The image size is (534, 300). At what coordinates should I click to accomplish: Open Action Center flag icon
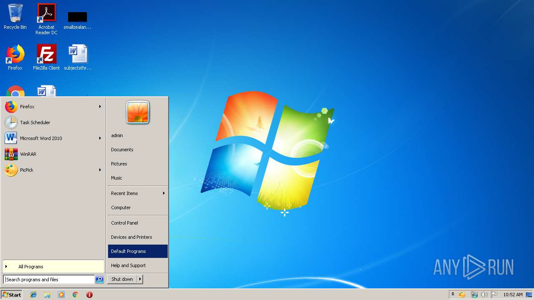[494, 295]
